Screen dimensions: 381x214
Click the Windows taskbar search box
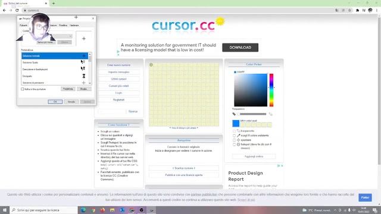point(43,210)
